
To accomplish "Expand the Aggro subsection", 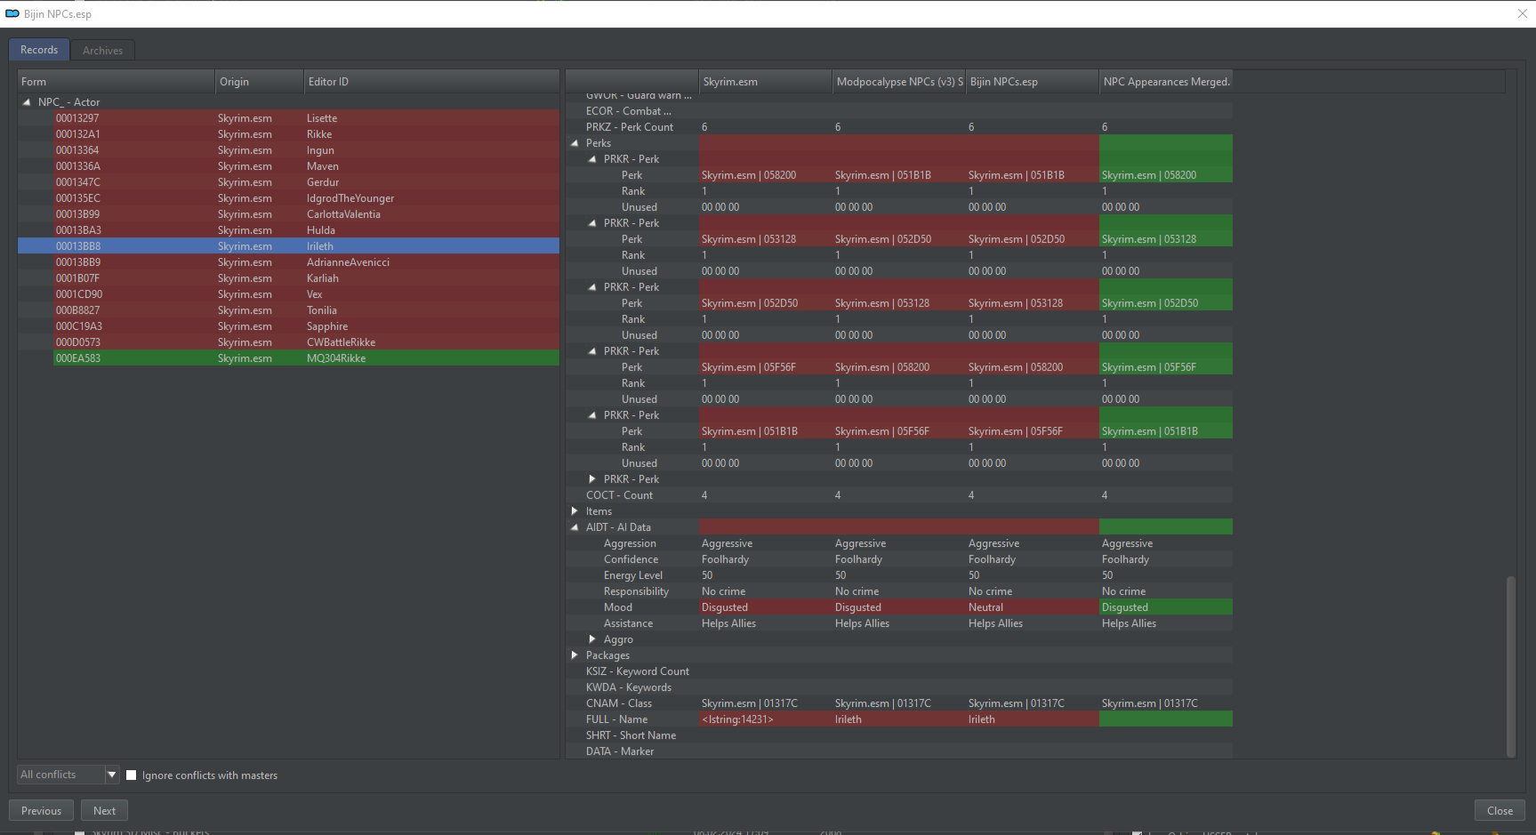I will tap(592, 639).
